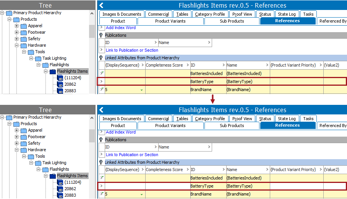Collapse Task Lighting node in the lower tree
The width and height of the screenshot is (347, 199).
(x=31, y=163)
